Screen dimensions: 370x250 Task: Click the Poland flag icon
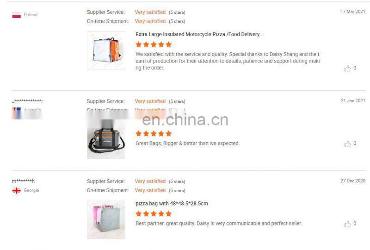pos(17,15)
